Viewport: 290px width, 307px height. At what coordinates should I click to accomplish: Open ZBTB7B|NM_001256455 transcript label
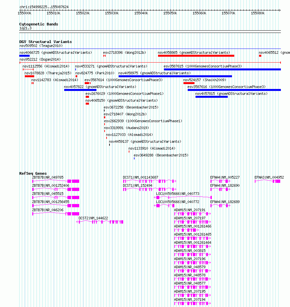51,202
